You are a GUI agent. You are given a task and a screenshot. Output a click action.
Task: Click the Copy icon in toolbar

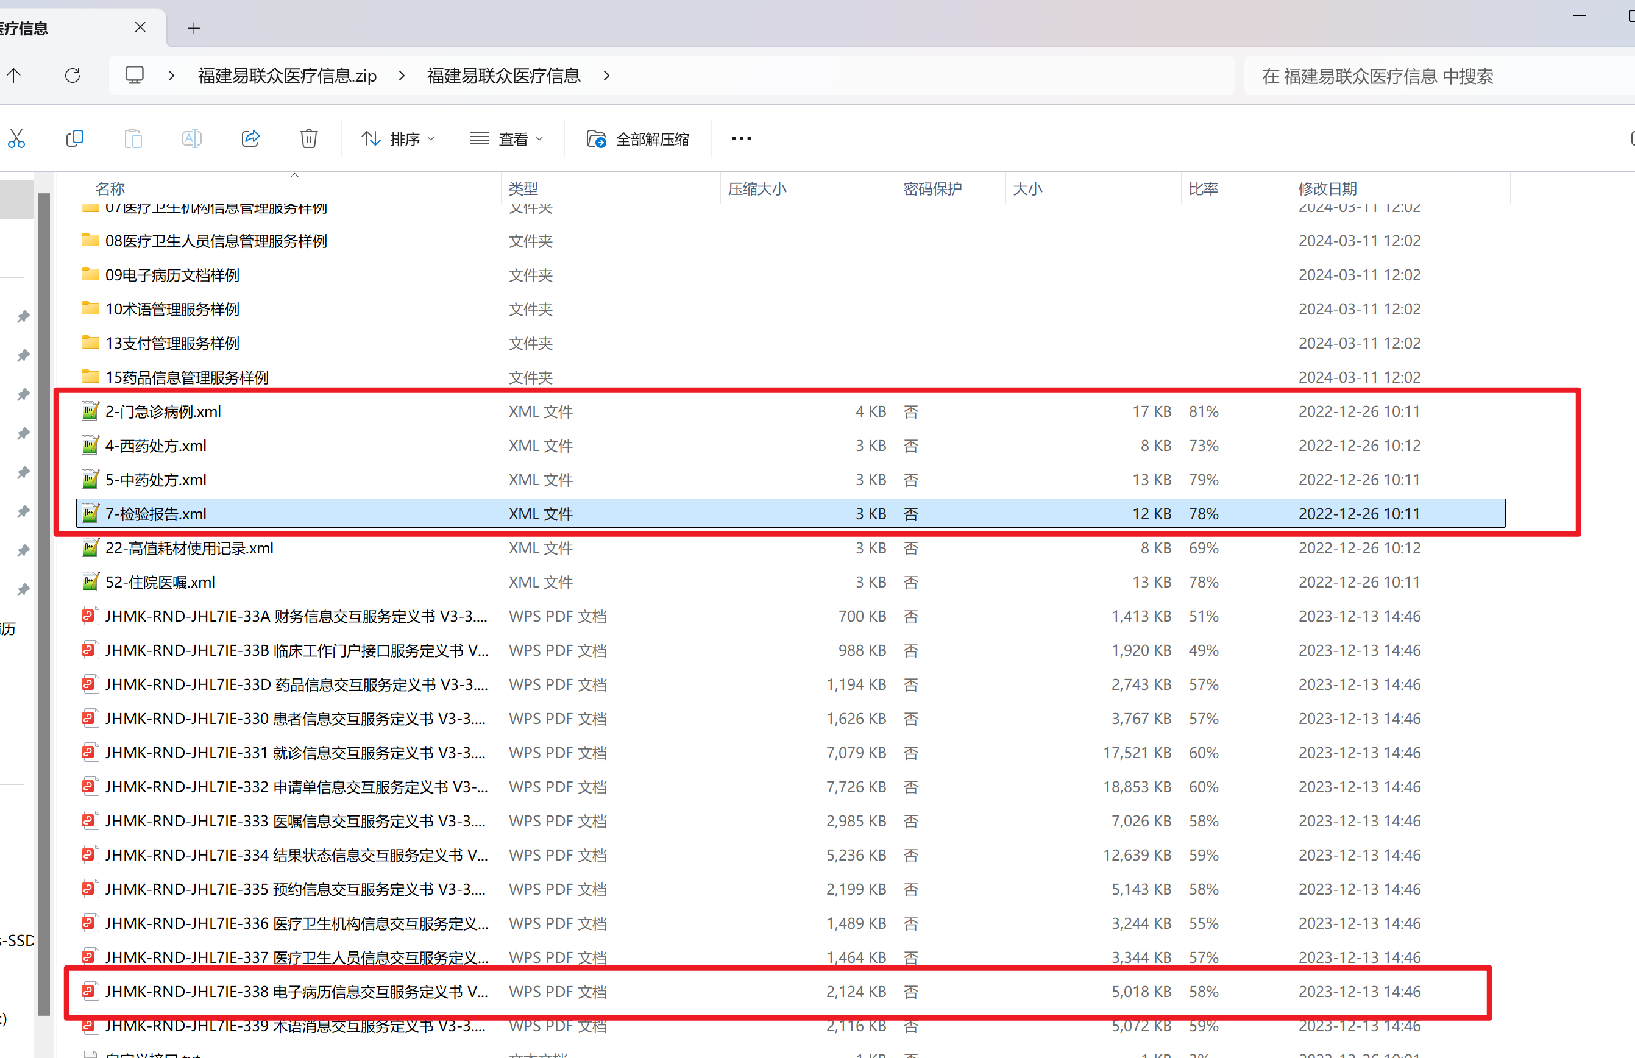[x=74, y=139]
